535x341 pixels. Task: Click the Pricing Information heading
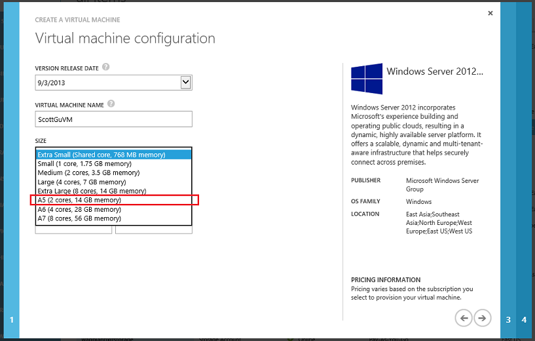[386, 280]
